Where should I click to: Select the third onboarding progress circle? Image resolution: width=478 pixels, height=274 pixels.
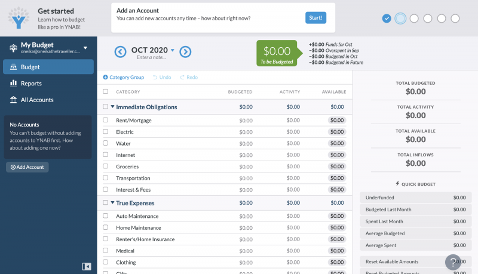(414, 19)
